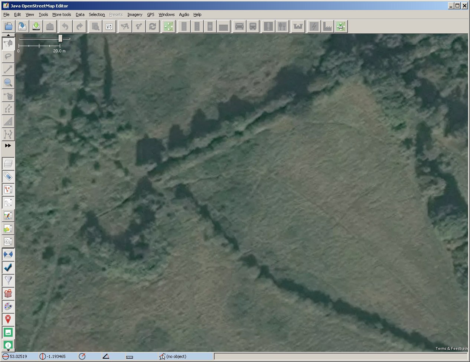470x362 pixels.
Task: Toggle the Map paint styles palette panel
Action: click(x=8, y=306)
